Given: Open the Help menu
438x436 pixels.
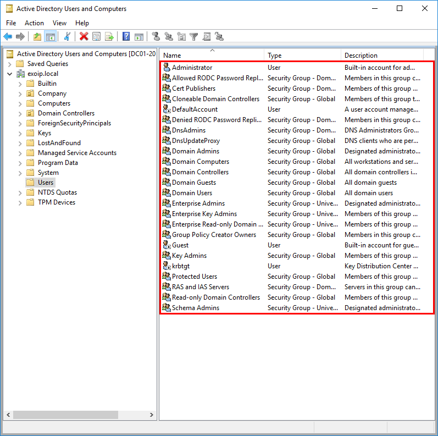Looking at the screenshot, I should [82, 23].
